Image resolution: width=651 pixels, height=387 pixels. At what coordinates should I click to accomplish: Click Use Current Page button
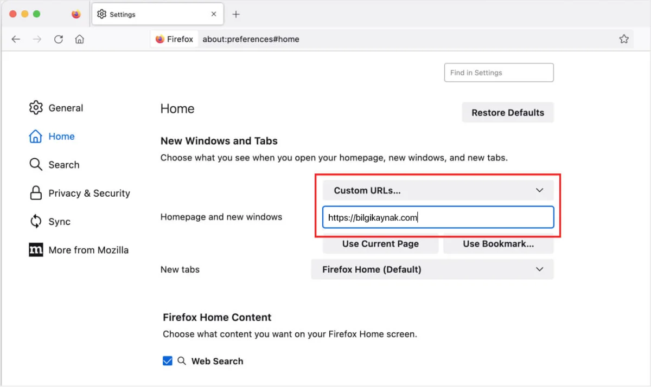(x=380, y=244)
